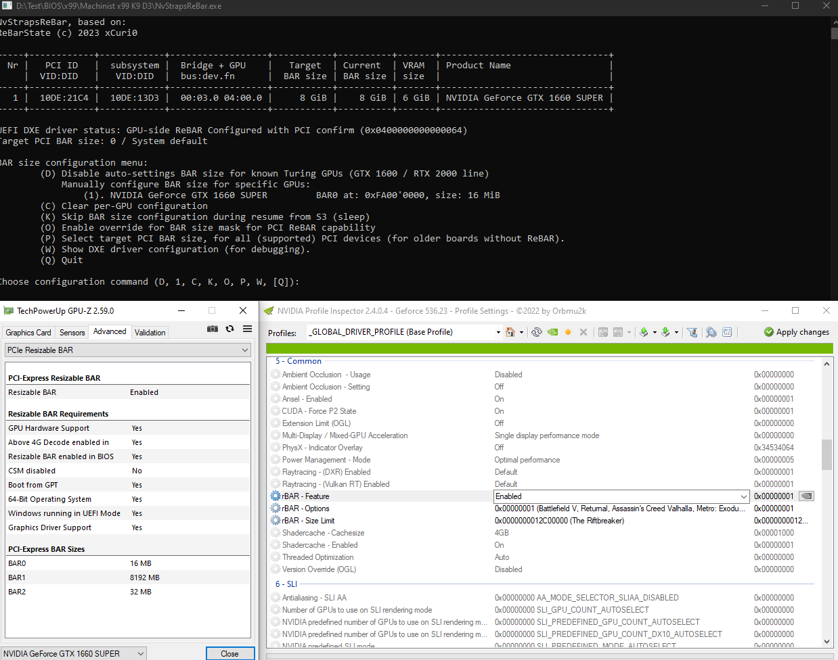Click the add application to profile icon

[x=602, y=332]
